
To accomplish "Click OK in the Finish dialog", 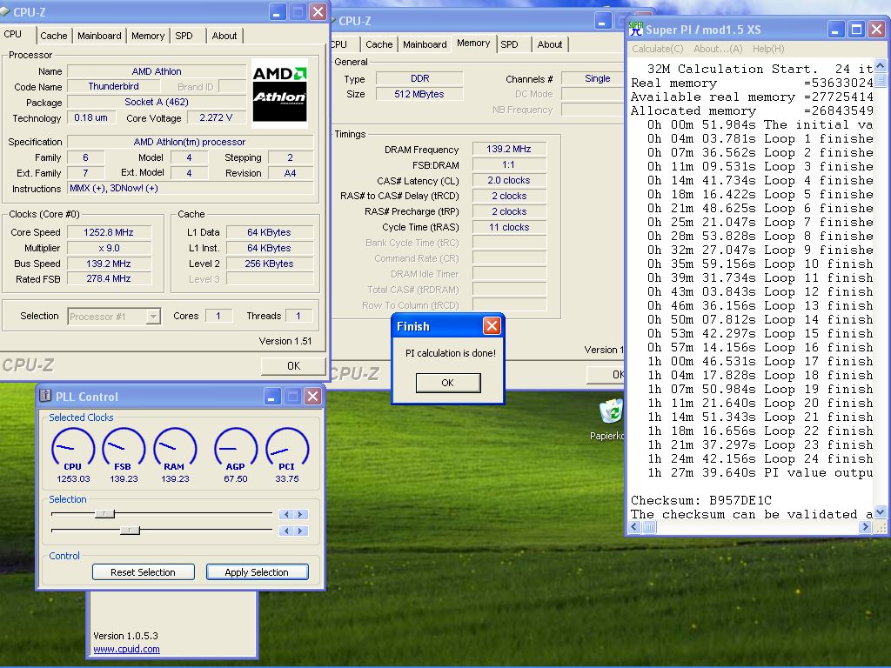I will click(448, 383).
